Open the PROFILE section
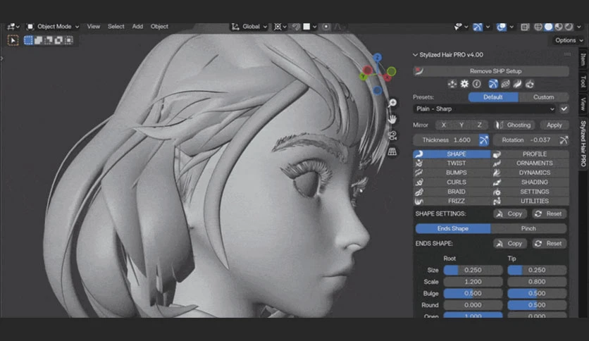This screenshot has width=589, height=341. [x=530, y=154]
